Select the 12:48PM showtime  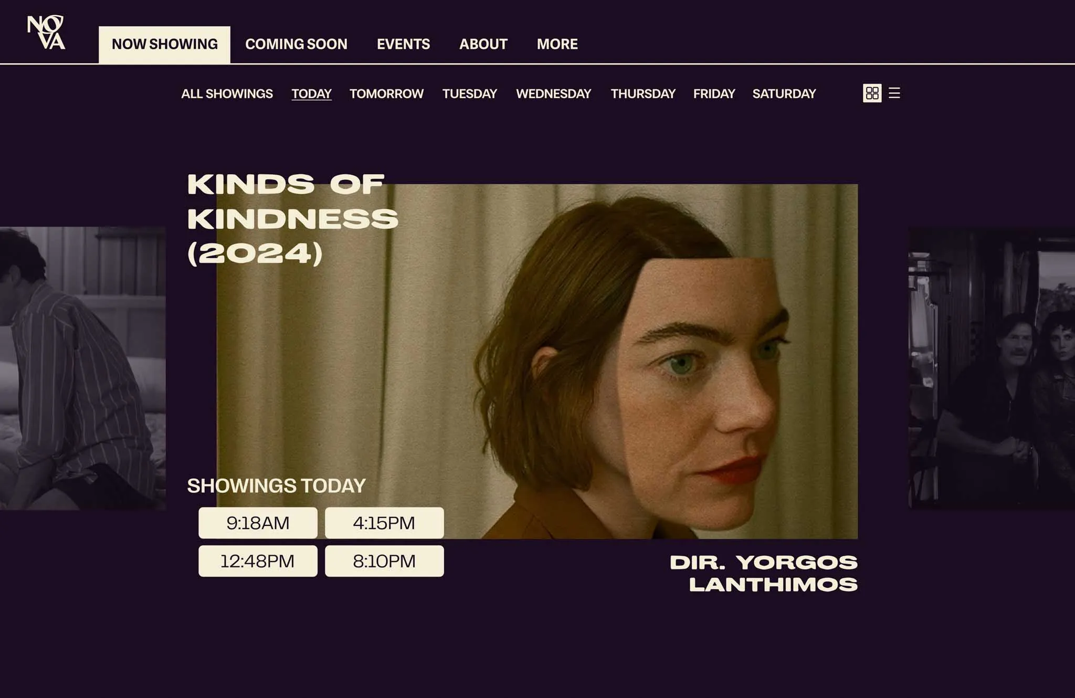[x=258, y=561]
